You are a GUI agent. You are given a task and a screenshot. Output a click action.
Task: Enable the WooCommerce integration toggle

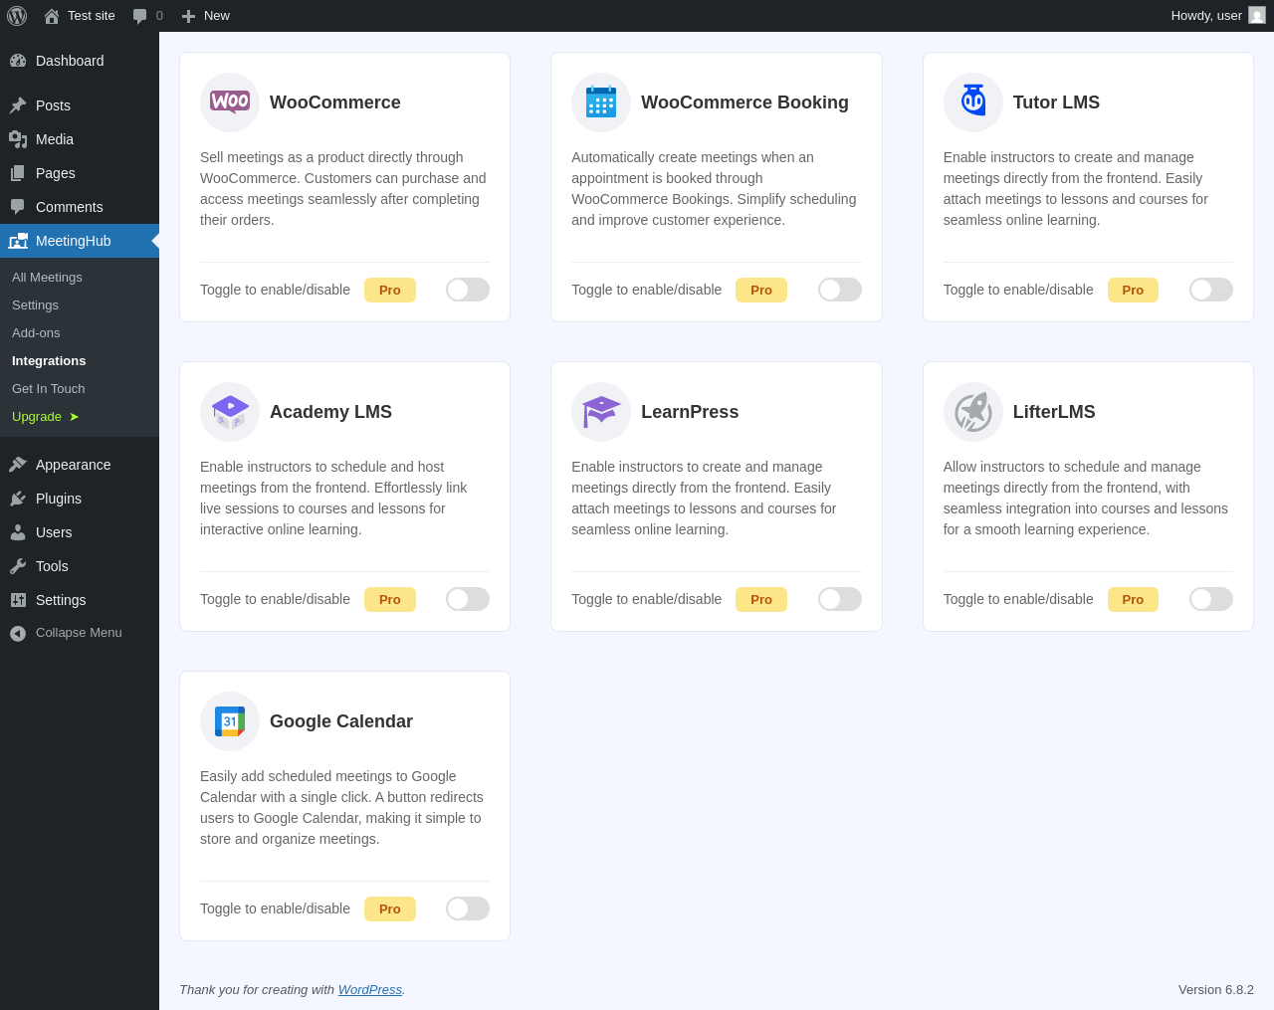point(468,290)
